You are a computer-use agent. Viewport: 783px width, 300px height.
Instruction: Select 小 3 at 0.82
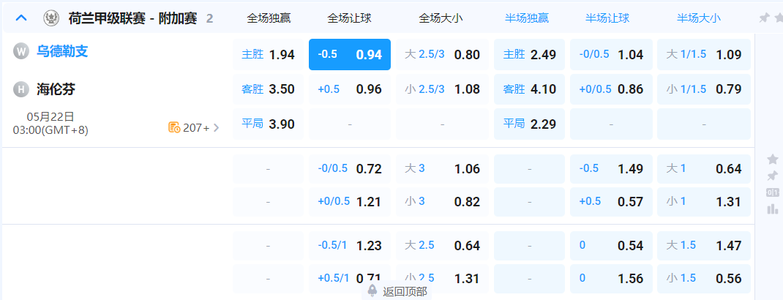443,202
